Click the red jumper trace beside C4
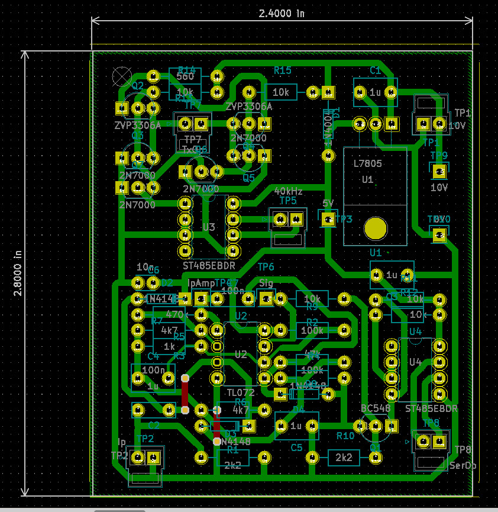This screenshot has height=512, width=498. 185,394
